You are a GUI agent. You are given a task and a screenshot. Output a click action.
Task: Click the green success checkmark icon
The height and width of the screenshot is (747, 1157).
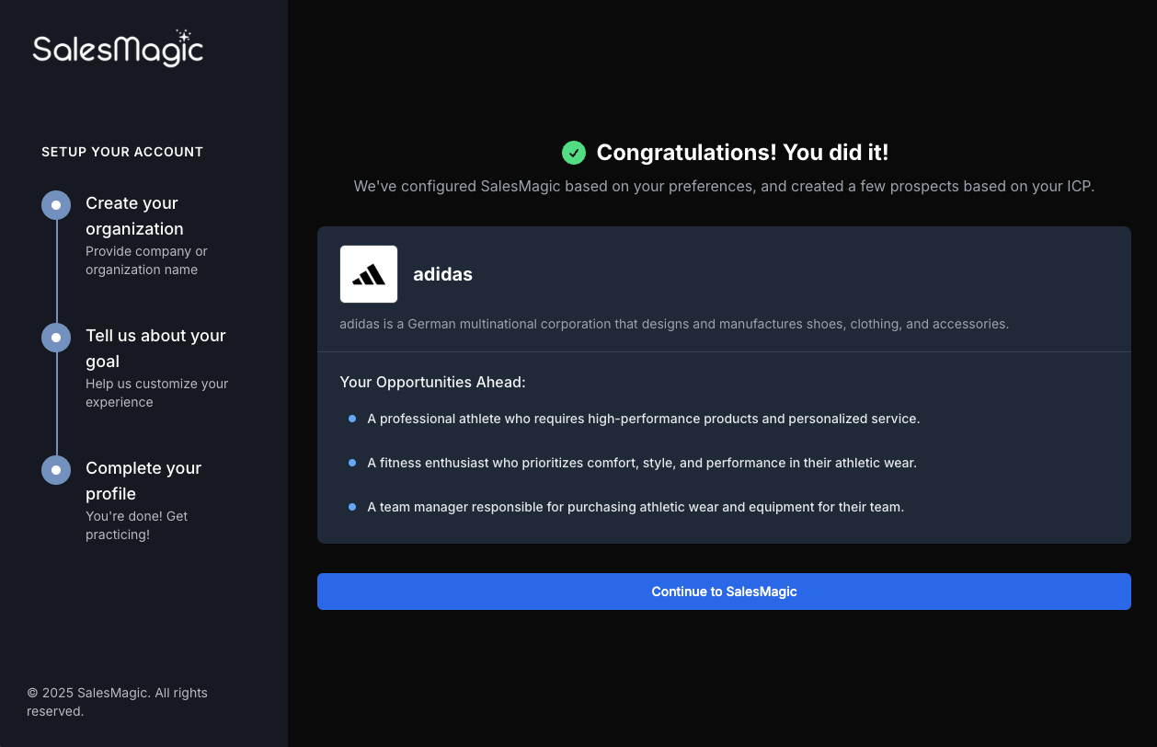(x=574, y=153)
